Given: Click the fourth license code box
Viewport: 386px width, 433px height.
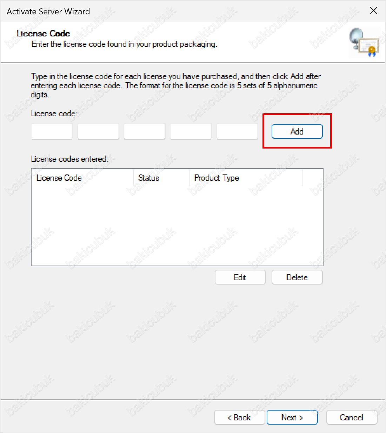Looking at the screenshot, I should 191,132.
